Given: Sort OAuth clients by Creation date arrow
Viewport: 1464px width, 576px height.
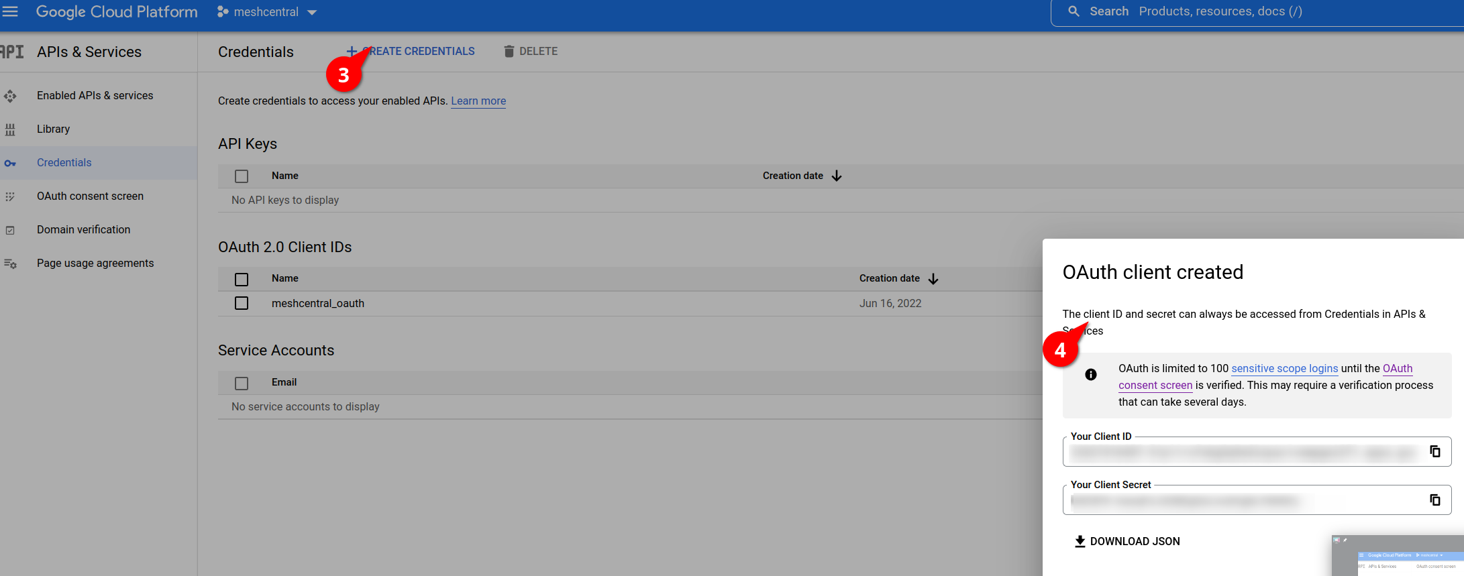Looking at the screenshot, I should point(933,279).
